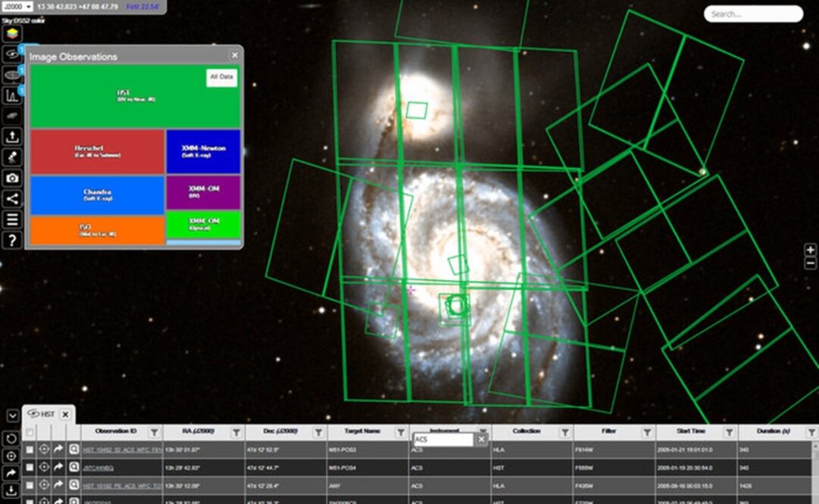The image size is (819, 504).
Task: Tick the checkbox for the M51-POS3 row
Action: [x=30, y=450]
